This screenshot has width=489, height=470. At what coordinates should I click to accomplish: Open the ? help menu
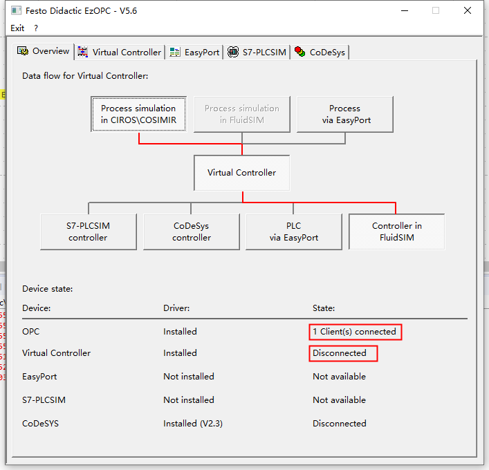[x=36, y=28]
